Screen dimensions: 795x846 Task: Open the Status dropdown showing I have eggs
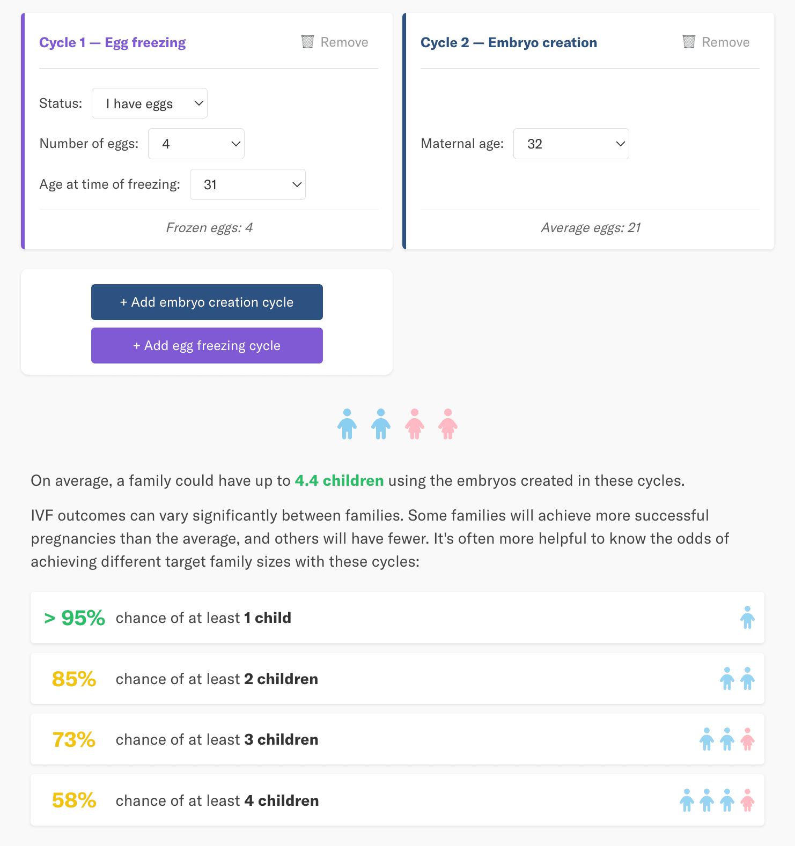pos(150,103)
